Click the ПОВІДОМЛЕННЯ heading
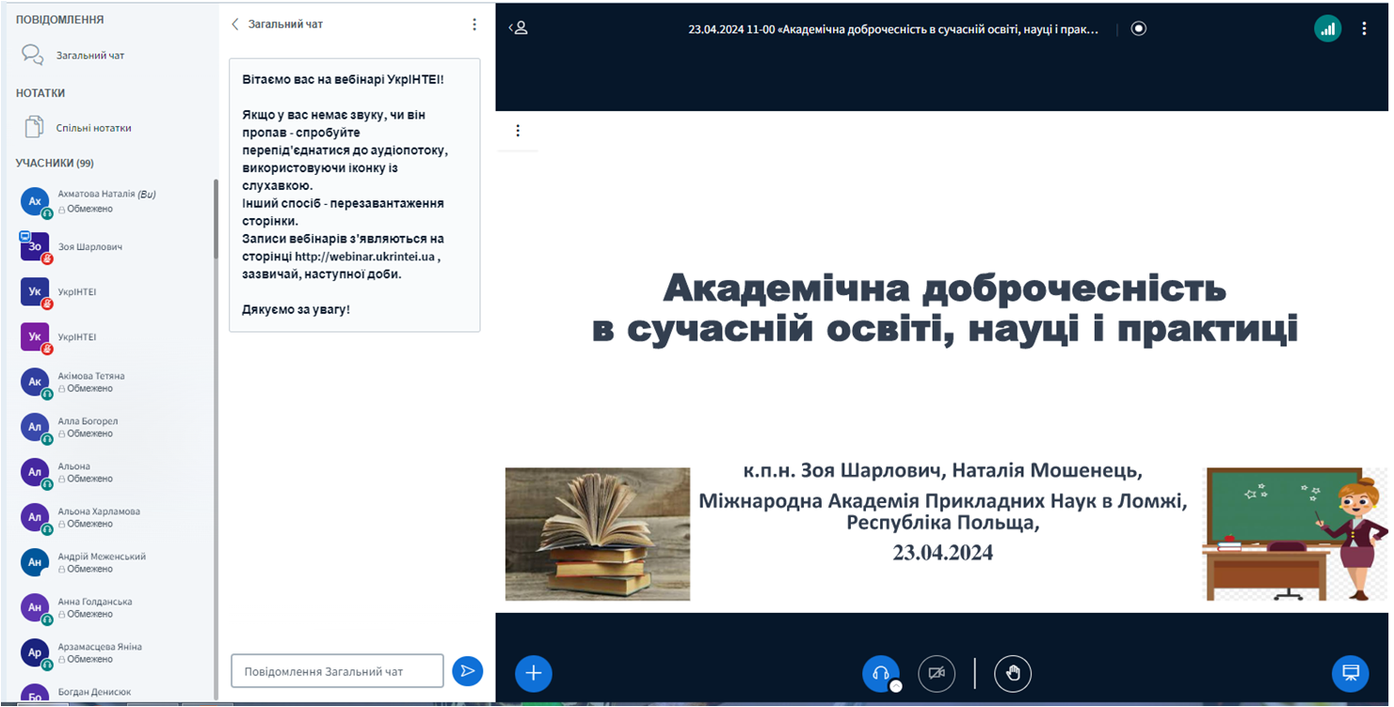The image size is (1394, 707). pyautogui.click(x=59, y=20)
